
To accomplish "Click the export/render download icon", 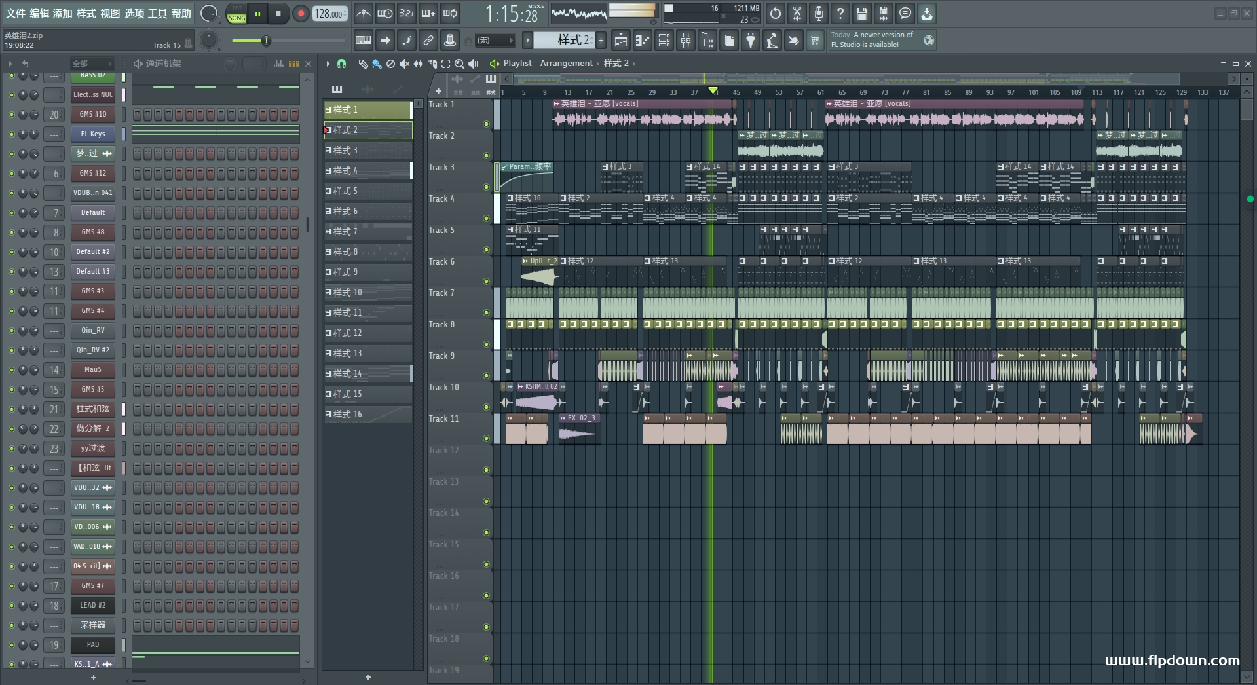I will tap(927, 13).
